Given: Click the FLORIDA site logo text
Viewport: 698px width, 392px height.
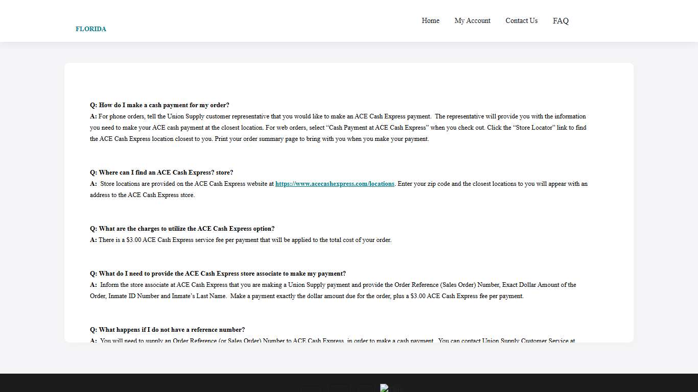Looking at the screenshot, I should point(91,29).
